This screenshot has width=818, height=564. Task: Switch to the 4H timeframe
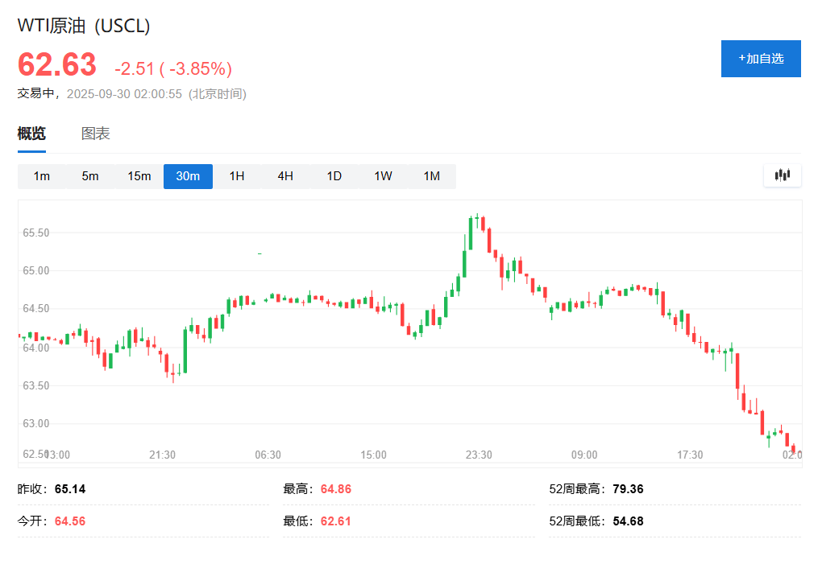284,175
